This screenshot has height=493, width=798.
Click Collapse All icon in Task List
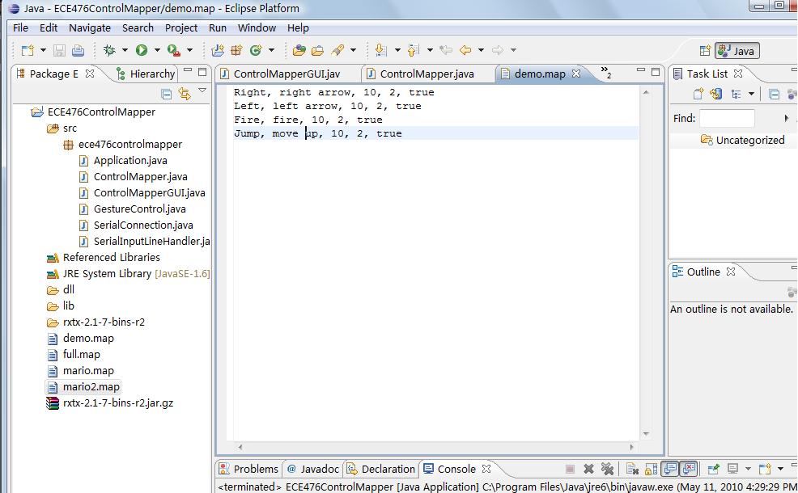point(774,94)
